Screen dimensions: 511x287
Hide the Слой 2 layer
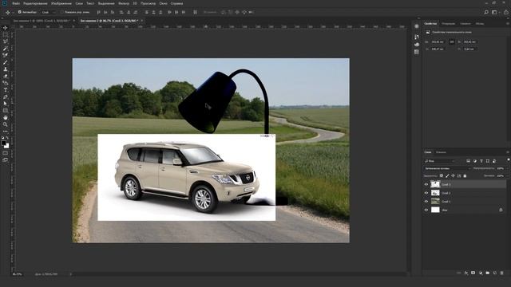pyautogui.click(x=426, y=193)
